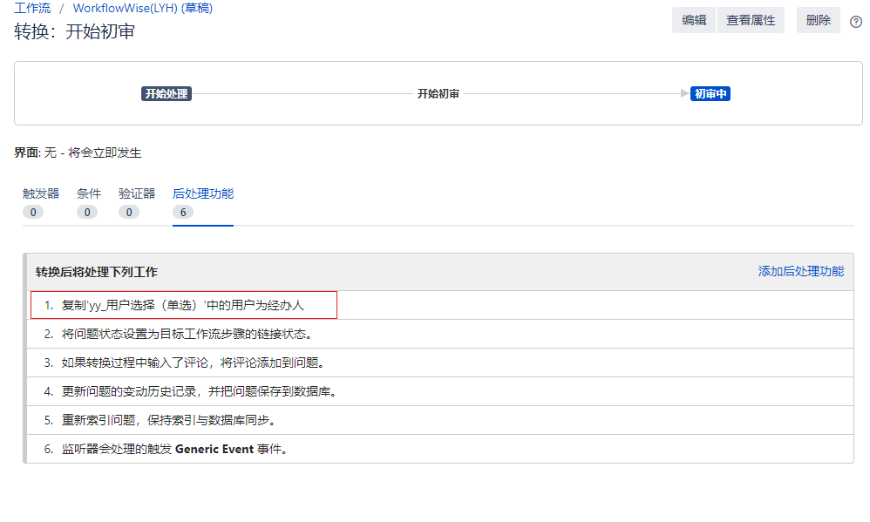This screenshot has height=522, width=870.
Task: Open the WorkflowWise(LYH) draft breadcrumb link
Action: point(143,8)
